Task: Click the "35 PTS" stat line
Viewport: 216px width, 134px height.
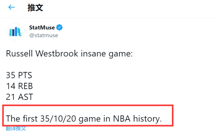Action: (x=19, y=75)
